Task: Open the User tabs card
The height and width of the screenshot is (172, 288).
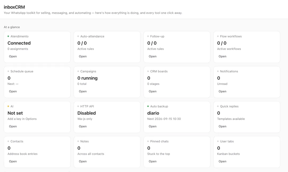Action: (222, 161)
